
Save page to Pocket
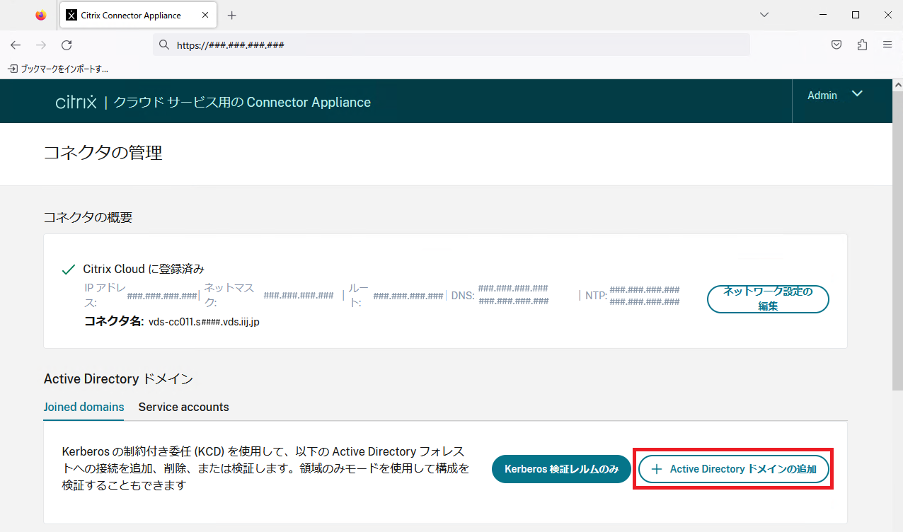coord(836,45)
